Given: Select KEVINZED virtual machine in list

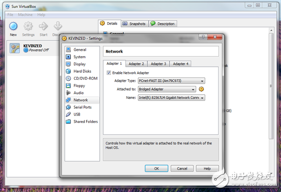Looking at the screenshot, I should pyautogui.click(x=33, y=47).
